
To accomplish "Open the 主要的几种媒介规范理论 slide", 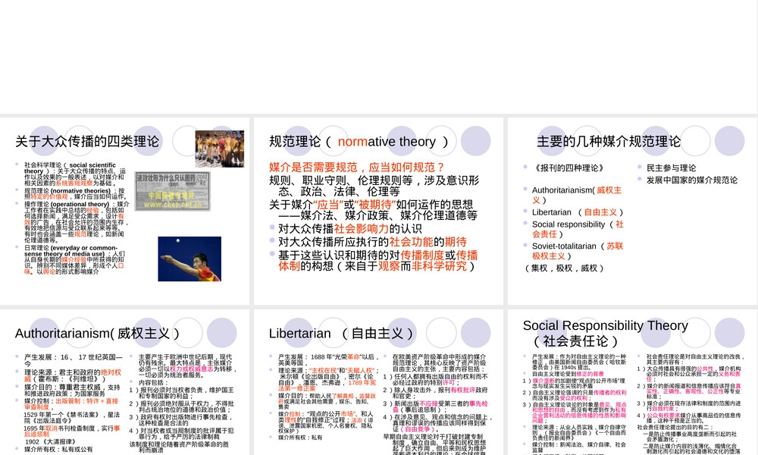I will tap(632, 211).
